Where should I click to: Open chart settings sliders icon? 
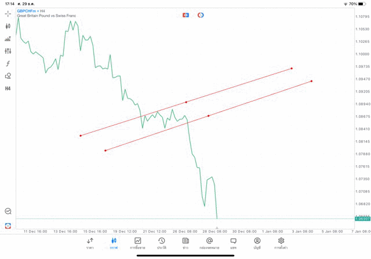[x=8, y=51]
